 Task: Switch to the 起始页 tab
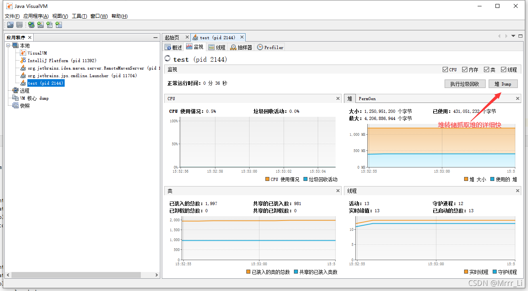[x=172, y=38]
